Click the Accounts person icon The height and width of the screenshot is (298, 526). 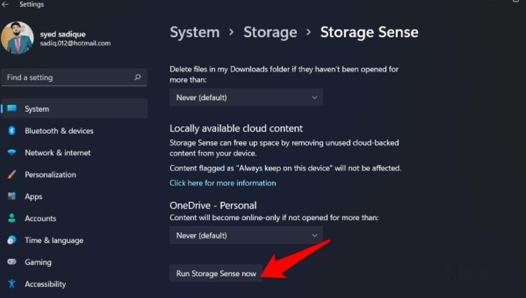[12, 218]
